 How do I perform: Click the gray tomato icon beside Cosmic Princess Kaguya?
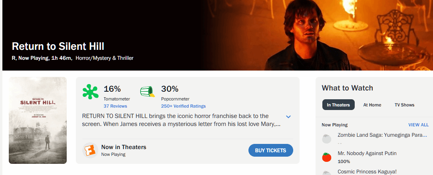point(327,172)
